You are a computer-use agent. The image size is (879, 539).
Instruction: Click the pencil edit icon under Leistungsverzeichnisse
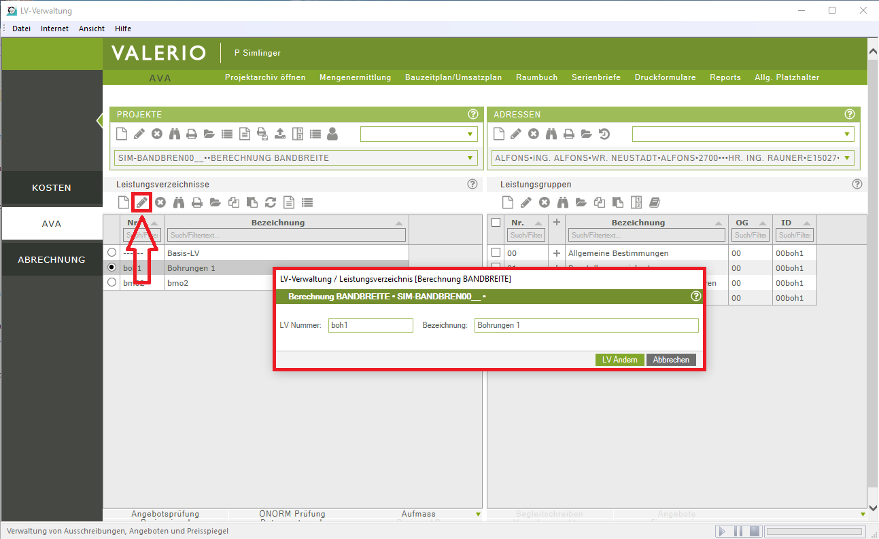pos(141,202)
